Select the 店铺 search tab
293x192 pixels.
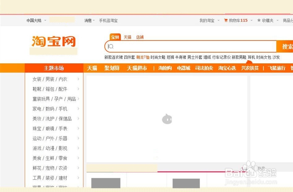140,37
